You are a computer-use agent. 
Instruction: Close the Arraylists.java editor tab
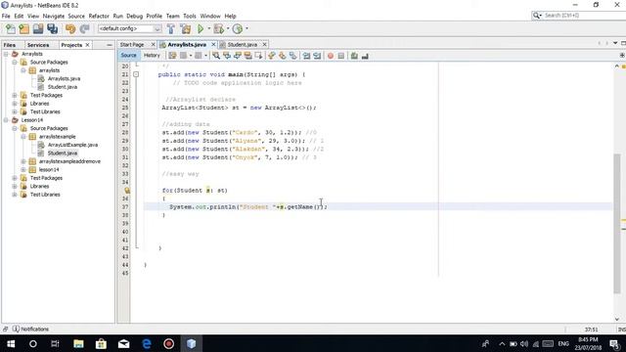tap(213, 45)
